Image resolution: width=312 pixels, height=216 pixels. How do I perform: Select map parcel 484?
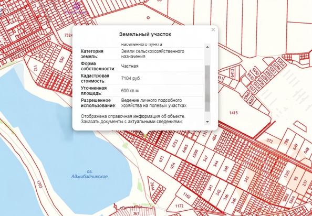[x=215, y=138]
